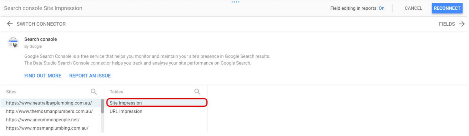Click the back arrow beside Switch Connector

[x=10, y=24]
